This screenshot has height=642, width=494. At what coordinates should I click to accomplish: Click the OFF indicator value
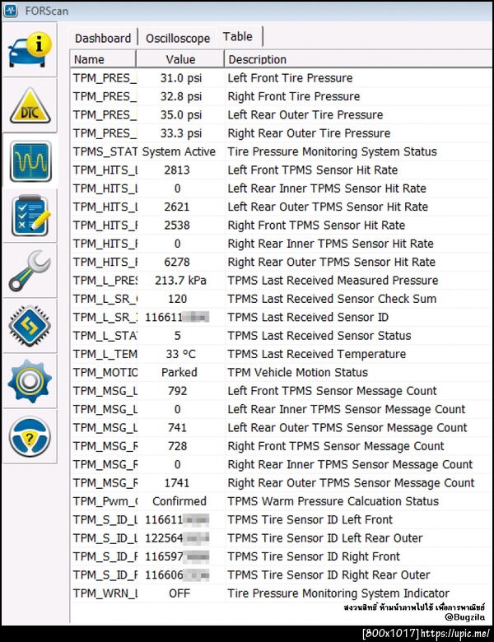pyautogui.click(x=179, y=593)
